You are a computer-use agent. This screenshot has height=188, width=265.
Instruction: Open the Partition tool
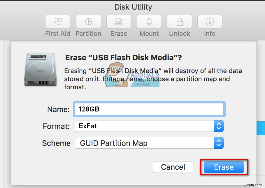click(x=88, y=22)
